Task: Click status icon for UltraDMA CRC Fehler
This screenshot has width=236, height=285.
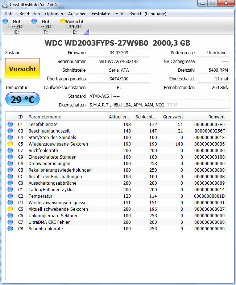Action: (x=10, y=222)
